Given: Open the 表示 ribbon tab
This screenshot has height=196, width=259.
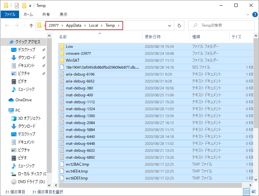Looking at the screenshot, I should pyautogui.click(x=64, y=15).
